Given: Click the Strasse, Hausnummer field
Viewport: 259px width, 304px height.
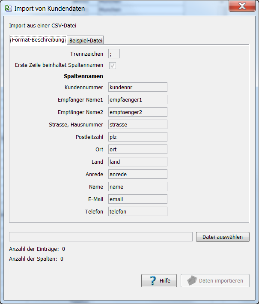Looking at the screenshot, I should tap(137, 124).
